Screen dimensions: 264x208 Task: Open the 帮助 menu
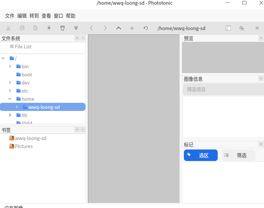71,16
